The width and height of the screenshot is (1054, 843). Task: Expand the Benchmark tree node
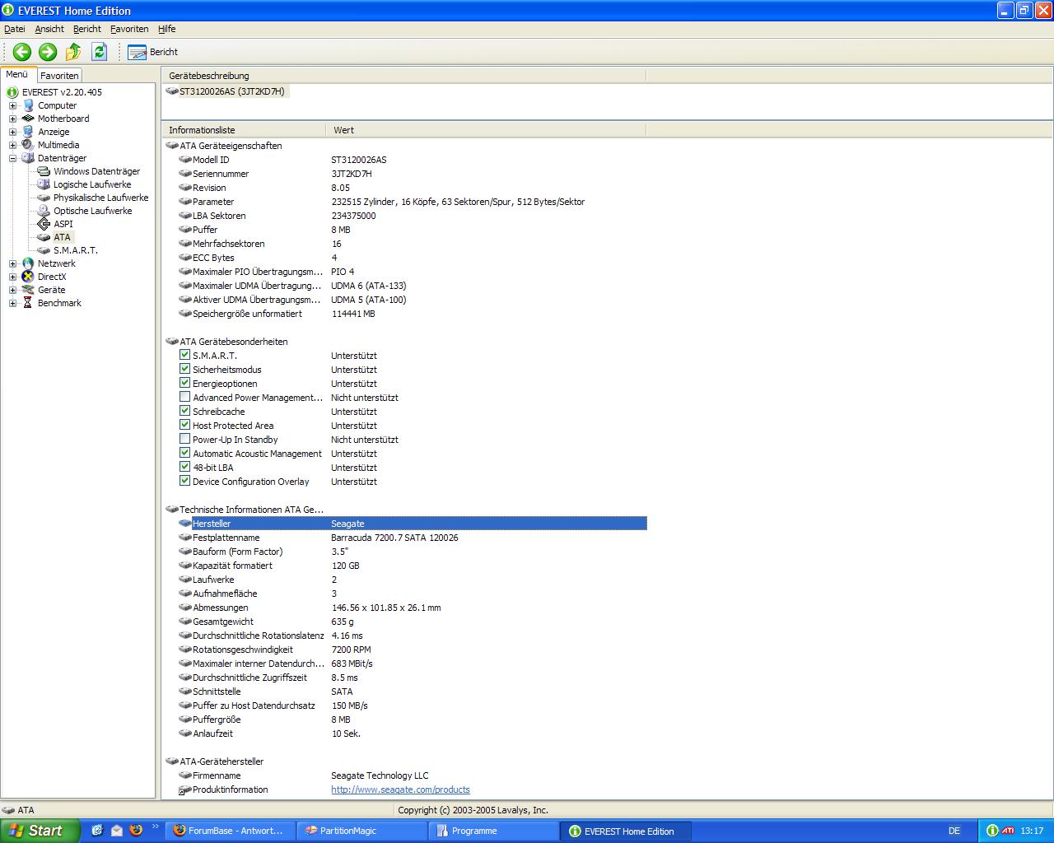pos(12,303)
